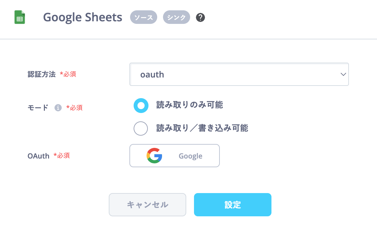
Task: Click the OAuth field label
Action: tap(38, 156)
